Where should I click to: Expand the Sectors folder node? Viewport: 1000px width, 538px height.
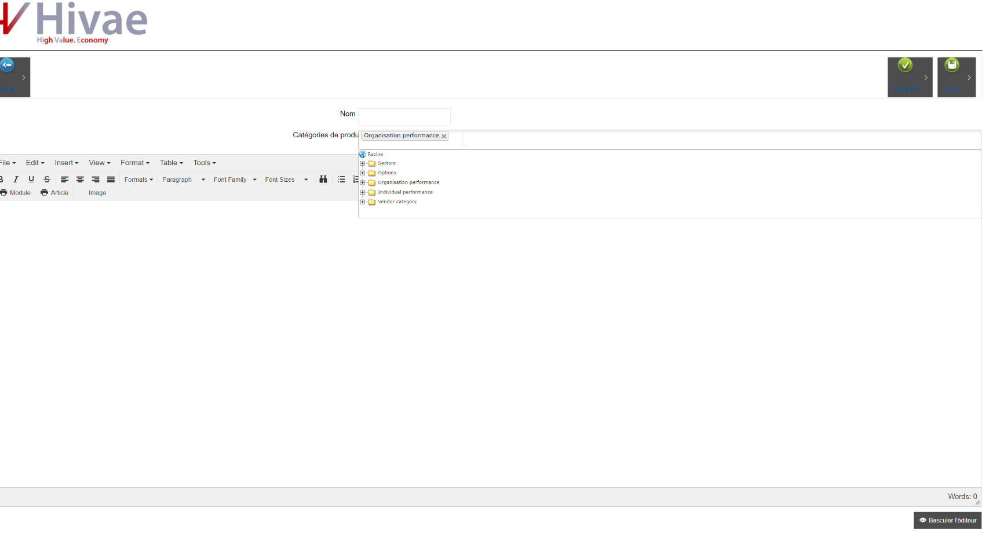coord(363,163)
